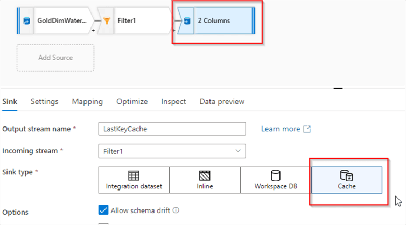Click the GoldDimWater source database icon

(x=26, y=21)
